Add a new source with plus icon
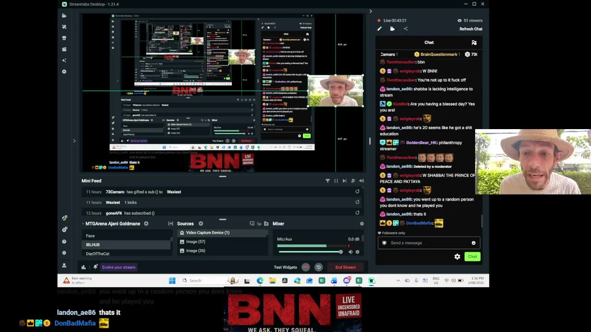The width and height of the screenshot is (591, 332). coord(200,224)
